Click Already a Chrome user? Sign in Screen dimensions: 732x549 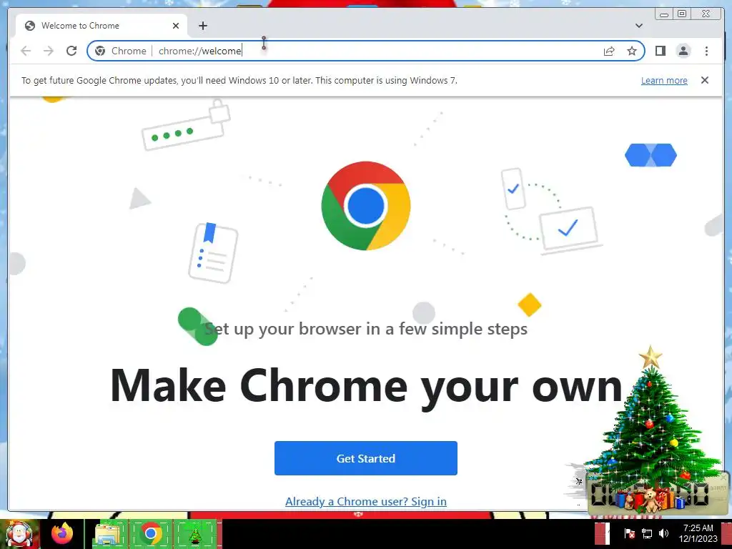365,501
